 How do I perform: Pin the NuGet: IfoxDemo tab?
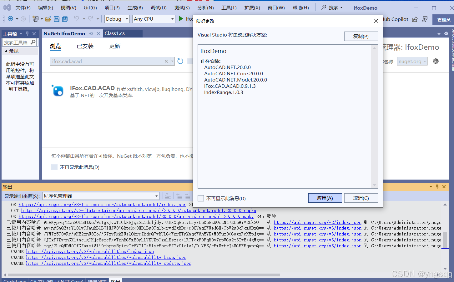coord(91,33)
